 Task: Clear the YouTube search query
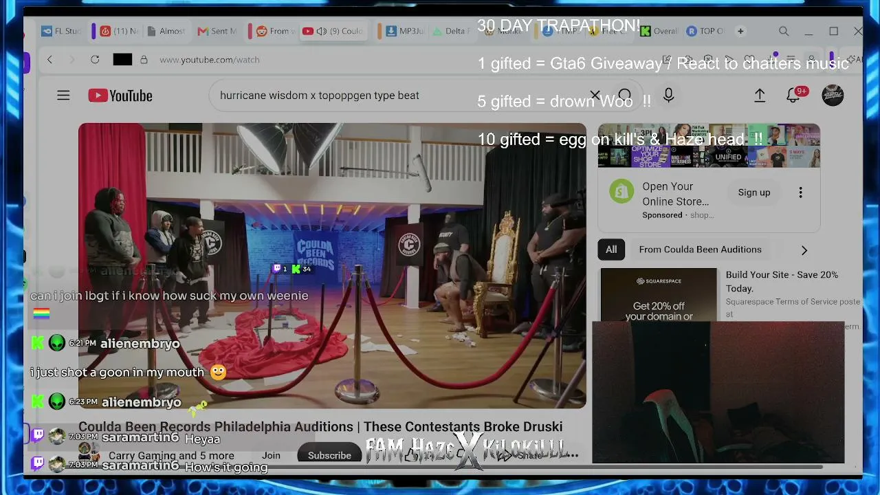pyautogui.click(x=595, y=96)
